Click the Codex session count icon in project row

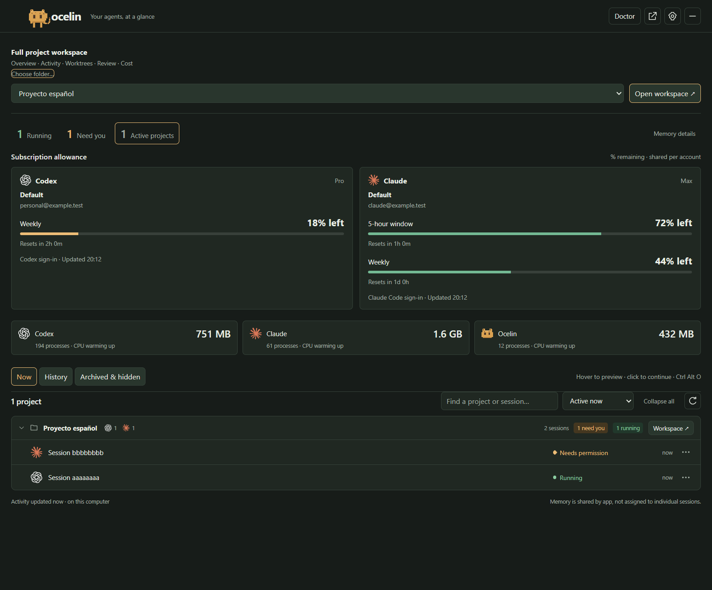pos(108,428)
